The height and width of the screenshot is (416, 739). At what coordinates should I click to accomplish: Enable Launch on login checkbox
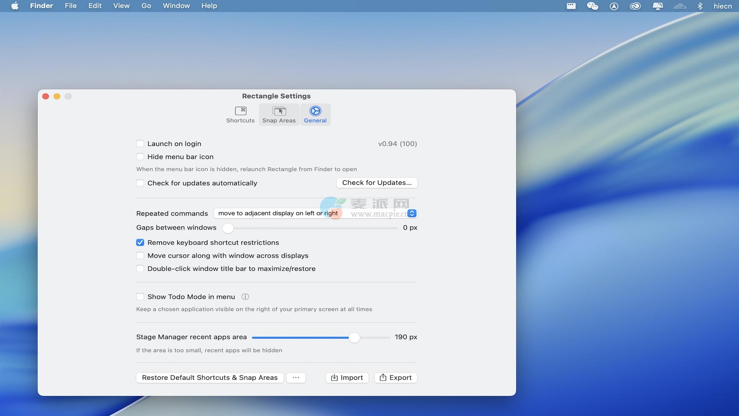(x=140, y=144)
